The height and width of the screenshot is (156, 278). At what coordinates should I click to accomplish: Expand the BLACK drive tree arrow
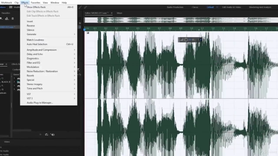[x=14, y=82]
